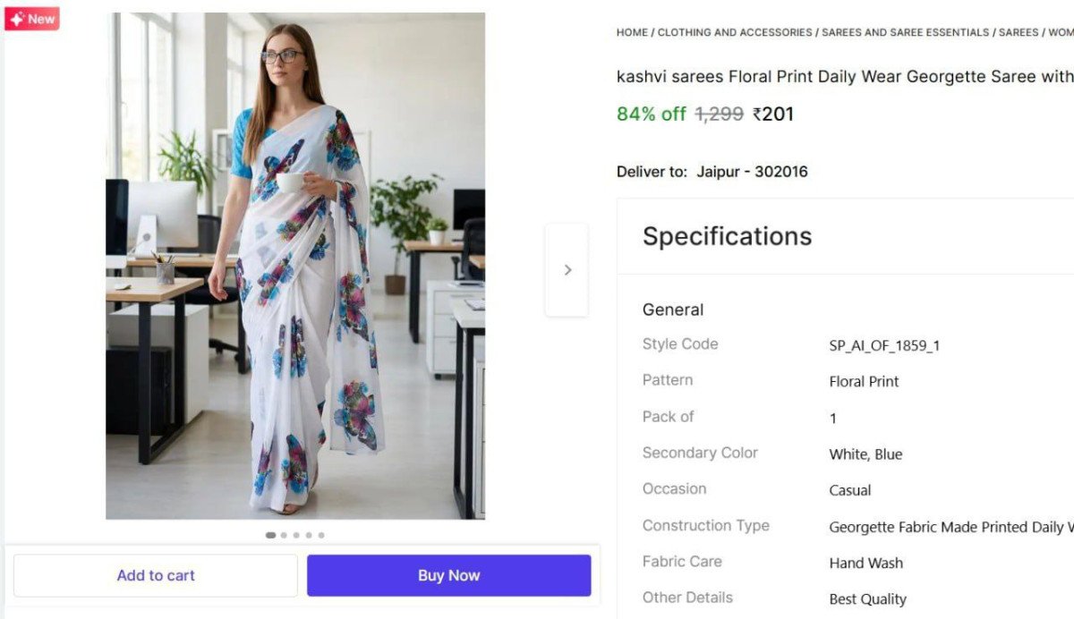Jump to second carousel dot
The image size is (1074, 619).
pyautogui.click(x=284, y=535)
